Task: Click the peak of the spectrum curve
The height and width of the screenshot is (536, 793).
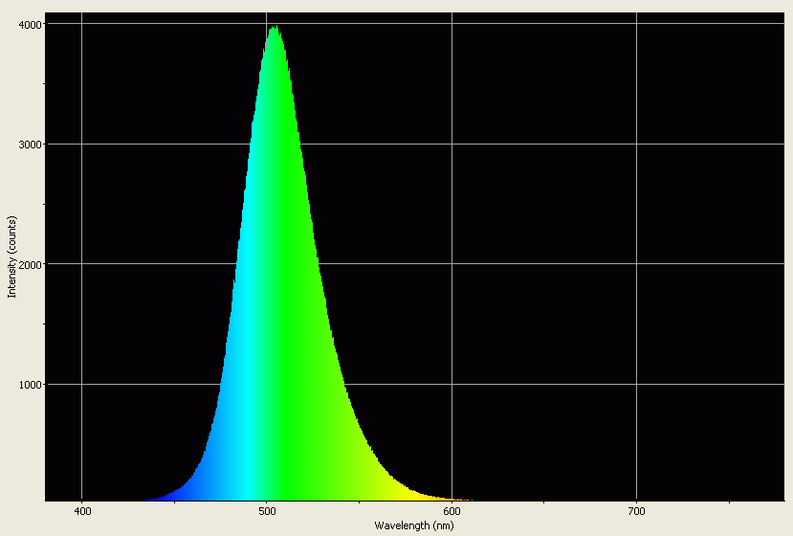Action: 275,28
